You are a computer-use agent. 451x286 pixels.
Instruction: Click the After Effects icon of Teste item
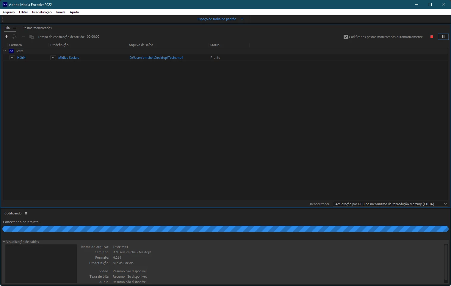pyautogui.click(x=11, y=51)
